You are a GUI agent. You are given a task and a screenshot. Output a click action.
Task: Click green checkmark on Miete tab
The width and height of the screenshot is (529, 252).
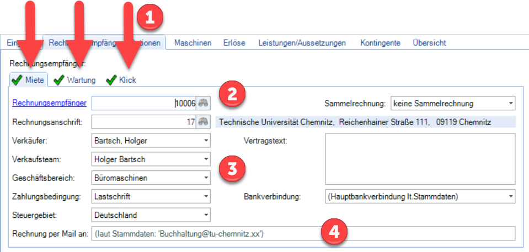(x=17, y=81)
